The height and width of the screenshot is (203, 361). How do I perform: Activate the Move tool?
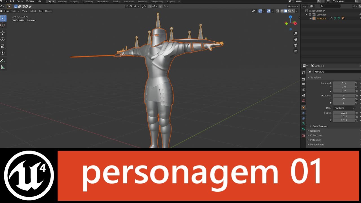coord(3,33)
